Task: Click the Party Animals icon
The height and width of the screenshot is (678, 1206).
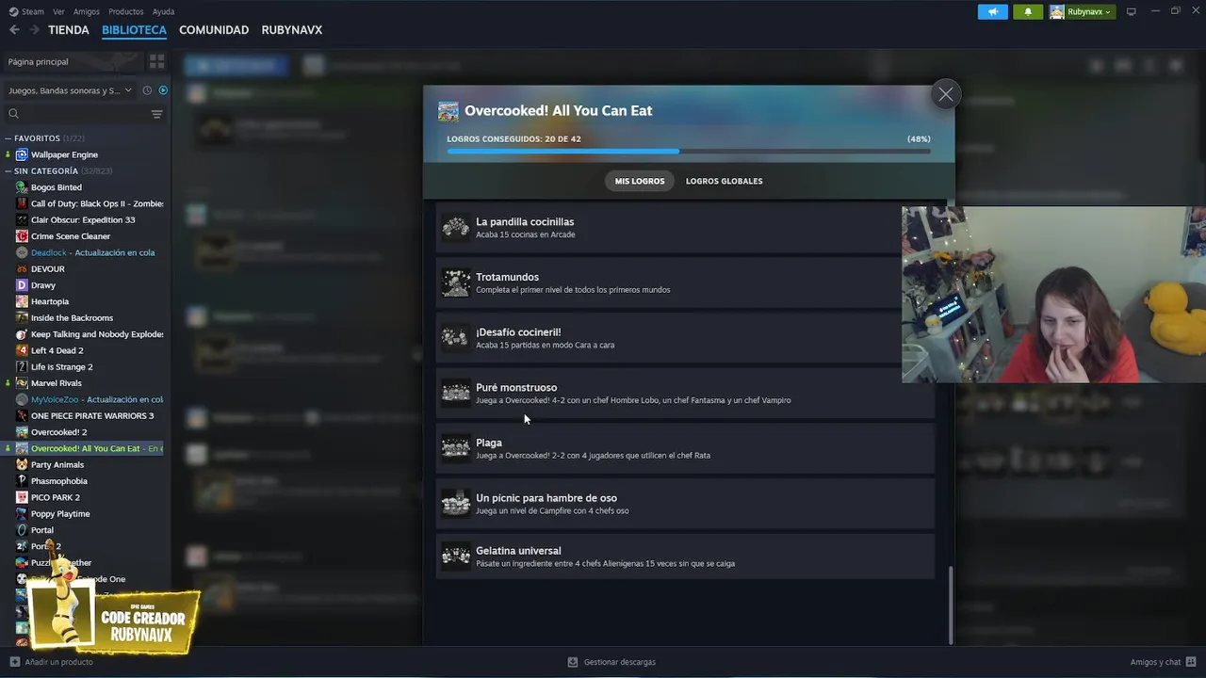Action: [x=22, y=464]
